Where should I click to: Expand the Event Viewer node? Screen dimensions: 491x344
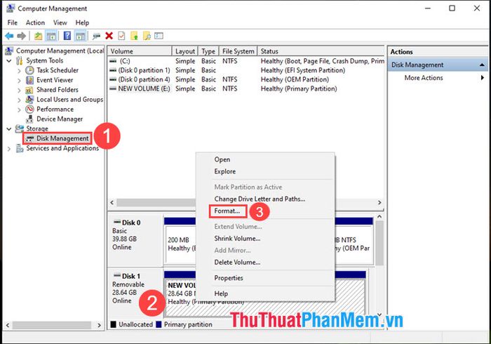point(19,80)
